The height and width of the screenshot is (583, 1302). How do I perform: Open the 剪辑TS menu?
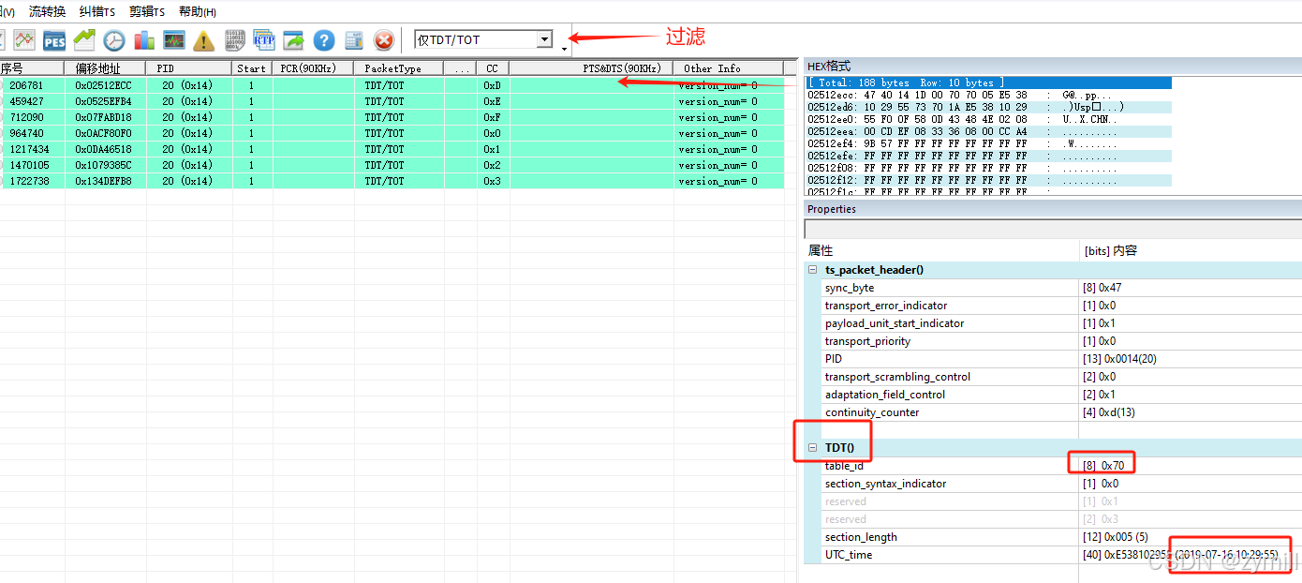(148, 11)
